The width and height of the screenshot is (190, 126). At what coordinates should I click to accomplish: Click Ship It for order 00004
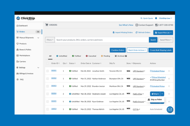pyautogui.click(x=155, y=94)
